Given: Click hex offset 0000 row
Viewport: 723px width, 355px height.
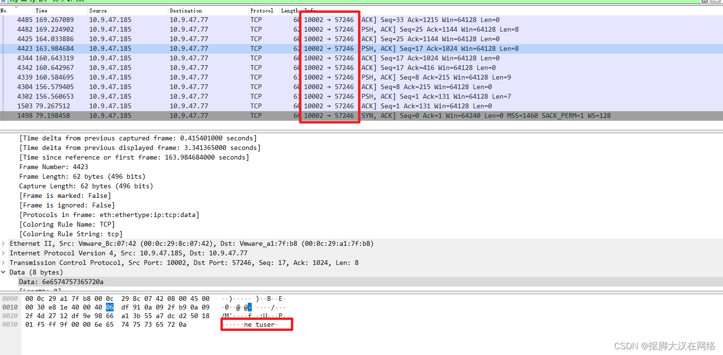Looking at the screenshot, I should 10,298.
